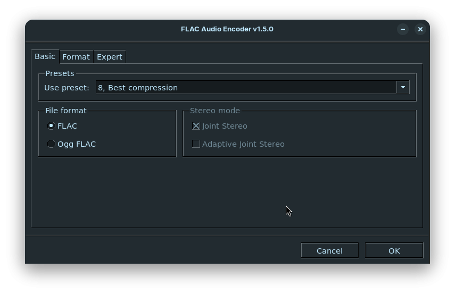
Task: Click the 'Adaptive Joint Stereo' label text
Action: click(243, 144)
